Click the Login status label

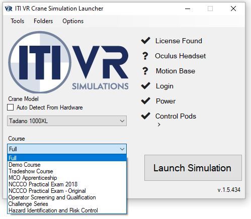coord(164,86)
